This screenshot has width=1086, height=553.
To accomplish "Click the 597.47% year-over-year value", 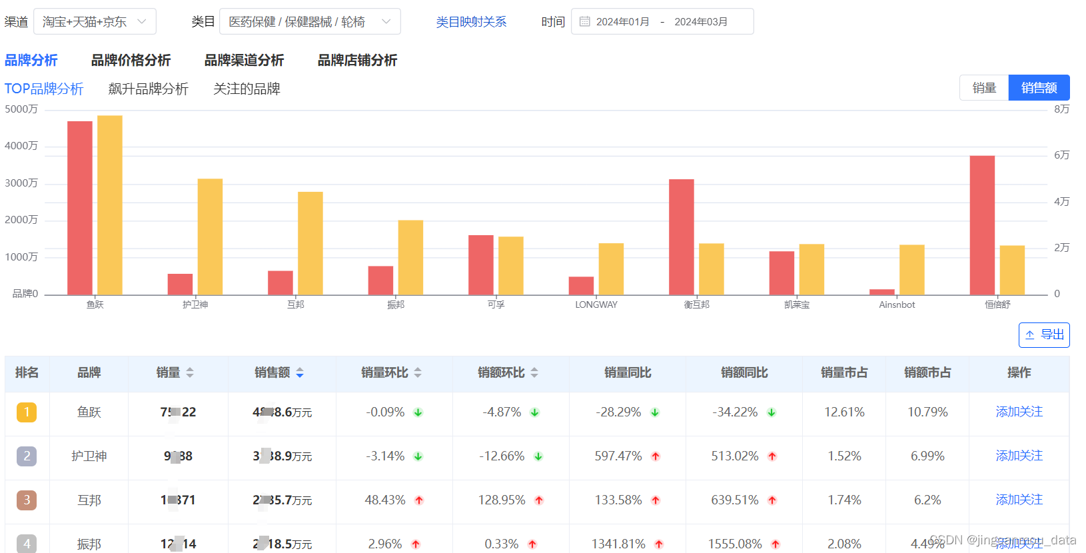I will click(x=618, y=456).
